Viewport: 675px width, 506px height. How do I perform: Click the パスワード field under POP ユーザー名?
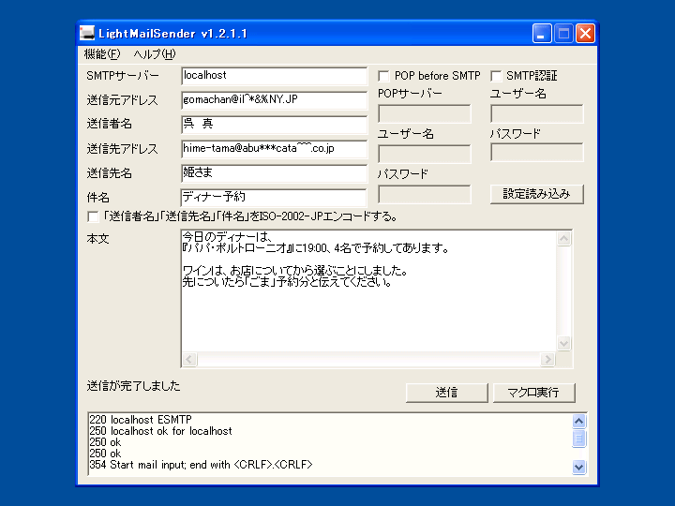[x=425, y=195]
